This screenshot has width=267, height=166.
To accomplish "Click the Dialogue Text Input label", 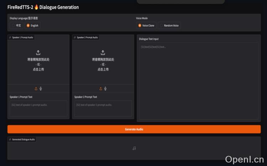I will [x=149, y=39].
